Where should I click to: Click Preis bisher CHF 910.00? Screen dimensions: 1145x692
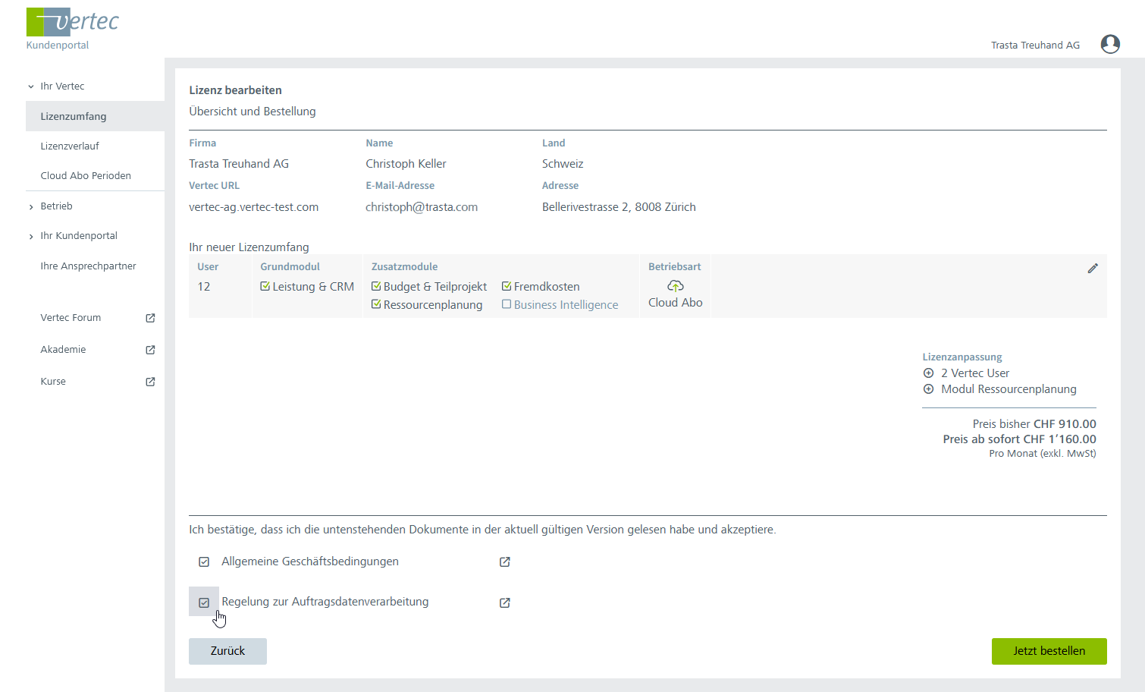click(x=1034, y=423)
